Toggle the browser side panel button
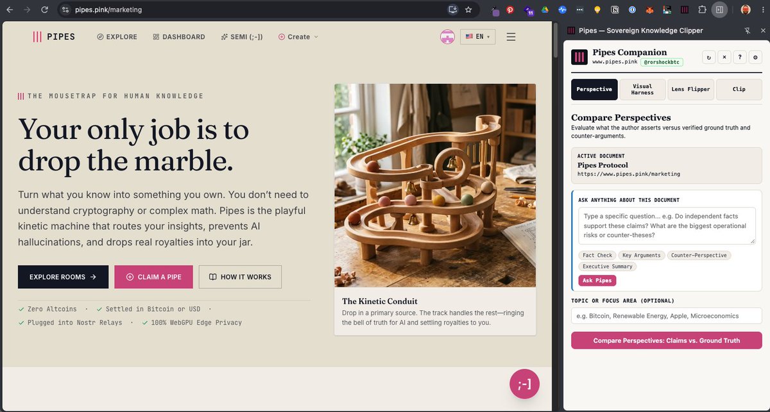This screenshot has height=412, width=770. [719, 10]
